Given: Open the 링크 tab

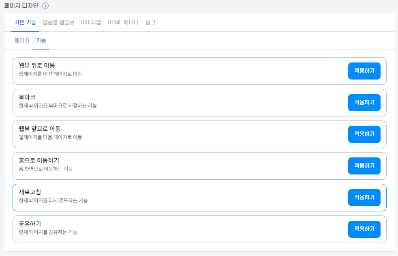Looking at the screenshot, I should [x=150, y=22].
